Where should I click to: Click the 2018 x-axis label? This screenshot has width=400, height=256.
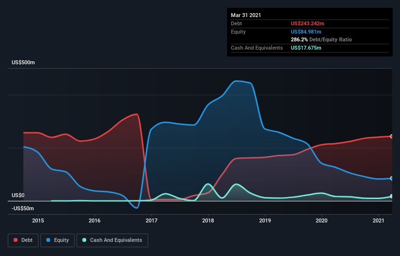(208, 220)
